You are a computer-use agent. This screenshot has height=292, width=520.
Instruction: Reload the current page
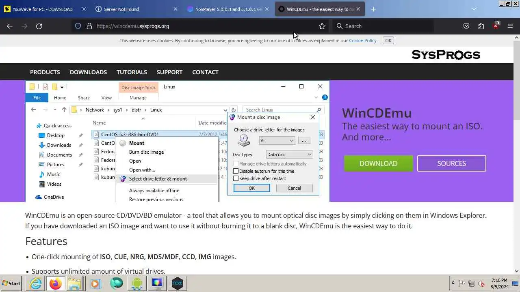pyautogui.click(x=39, y=26)
